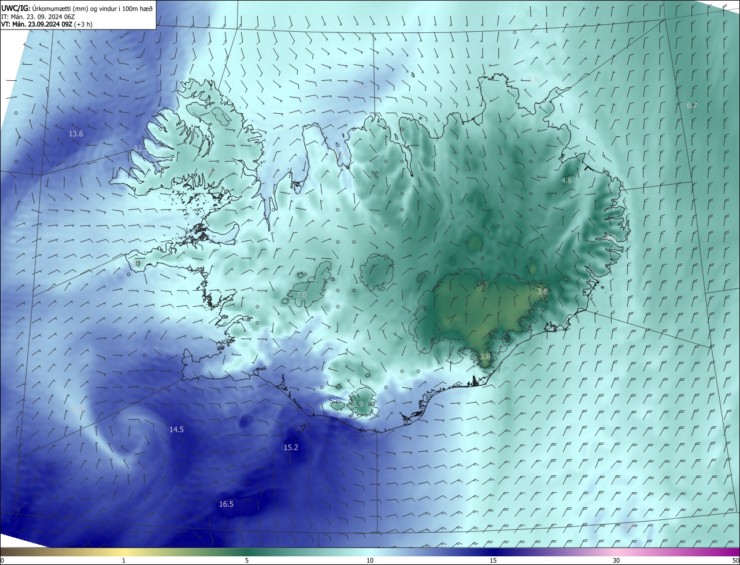
Task: Click the 13.6 precipitable water value
Action: point(76,134)
